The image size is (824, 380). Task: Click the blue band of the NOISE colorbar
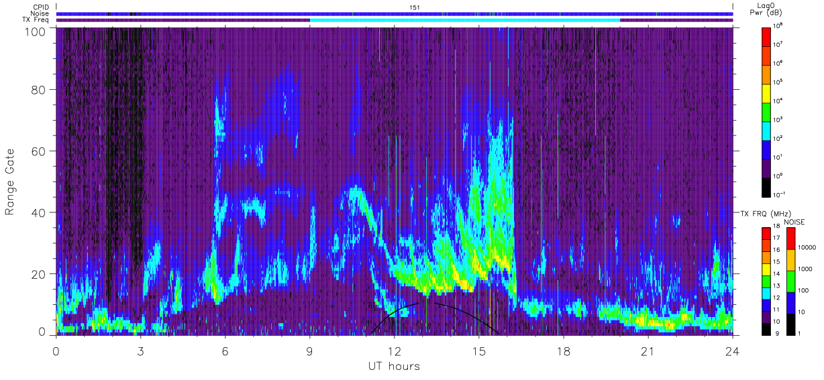coord(790,303)
